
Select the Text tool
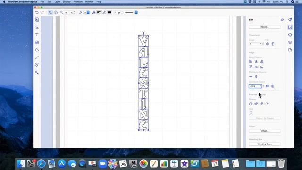pyautogui.click(x=37, y=34)
